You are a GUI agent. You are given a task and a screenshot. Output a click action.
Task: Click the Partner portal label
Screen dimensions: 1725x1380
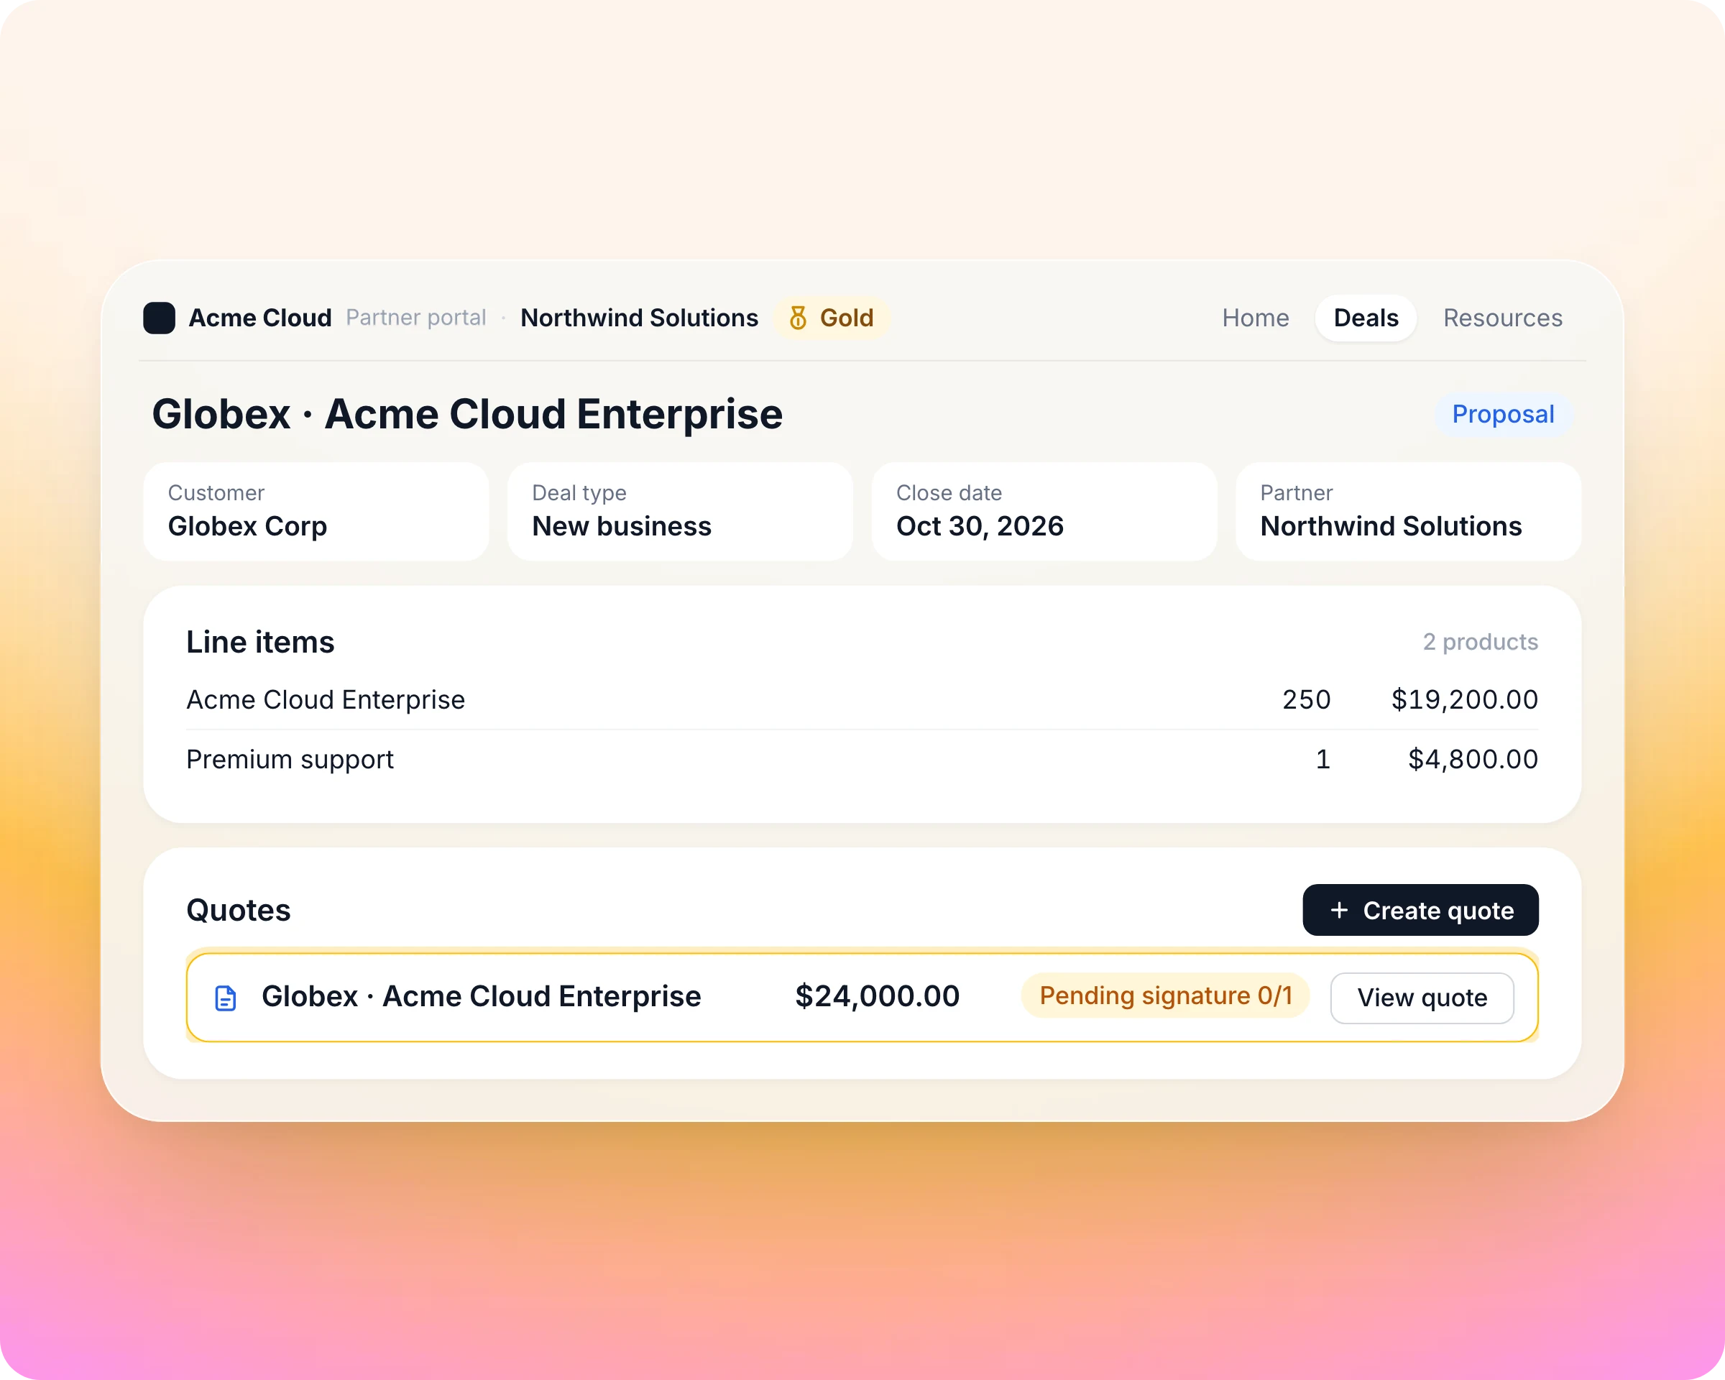click(415, 318)
